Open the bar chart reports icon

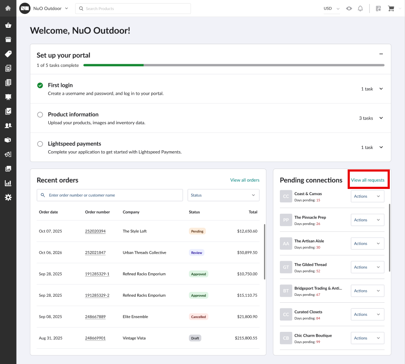8,183
